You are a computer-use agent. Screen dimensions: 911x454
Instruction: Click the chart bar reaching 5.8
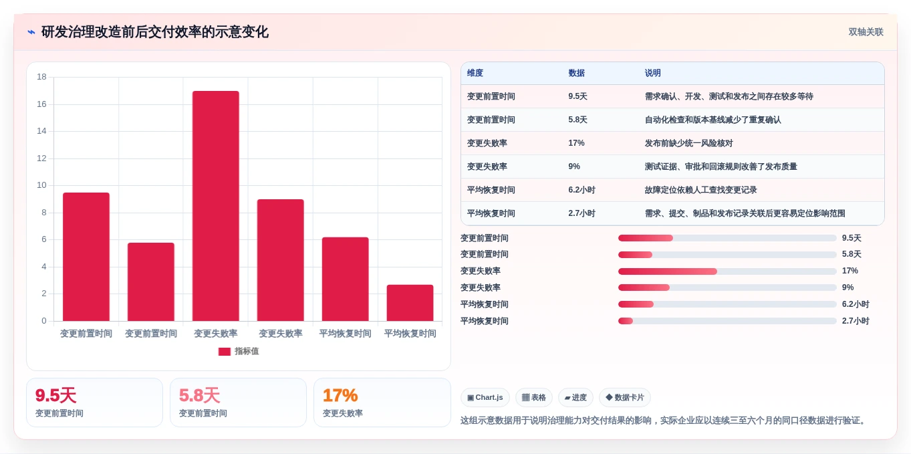(151, 282)
